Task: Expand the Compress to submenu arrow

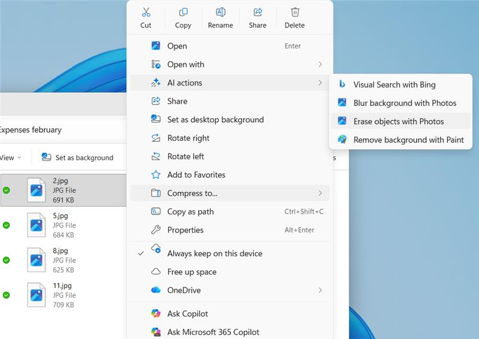Action: [320, 193]
